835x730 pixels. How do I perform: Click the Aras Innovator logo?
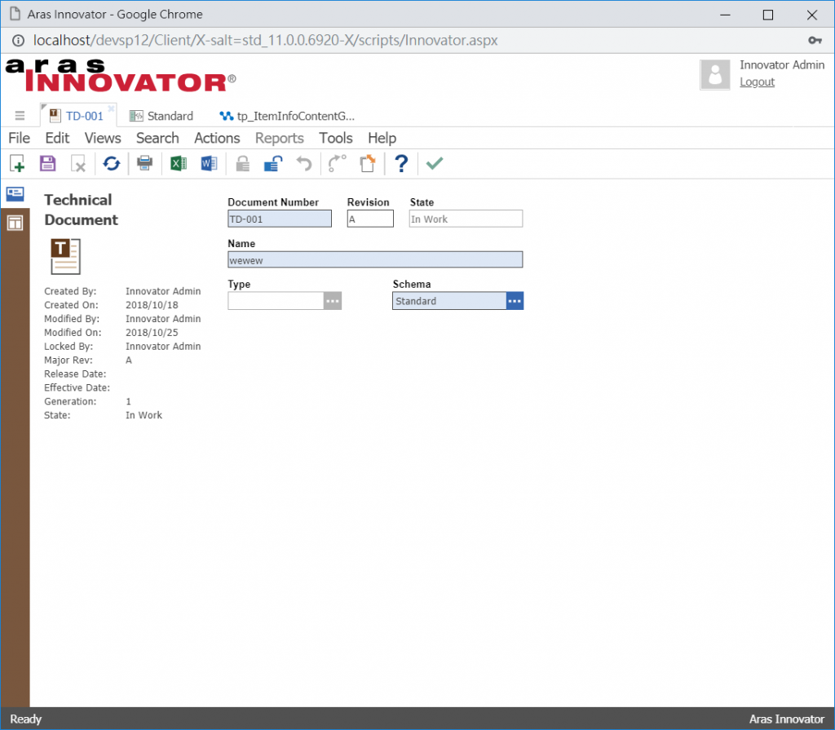(x=121, y=75)
